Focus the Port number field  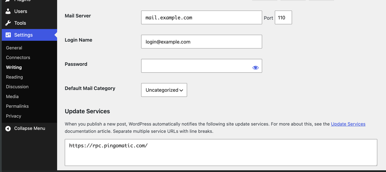283,17
